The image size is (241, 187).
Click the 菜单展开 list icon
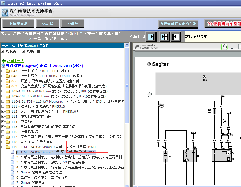coord(3,51)
